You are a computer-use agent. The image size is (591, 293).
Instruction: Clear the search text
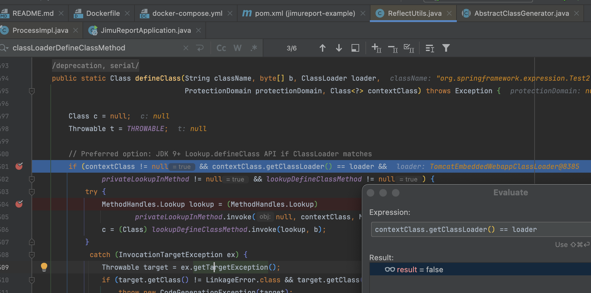coord(186,48)
